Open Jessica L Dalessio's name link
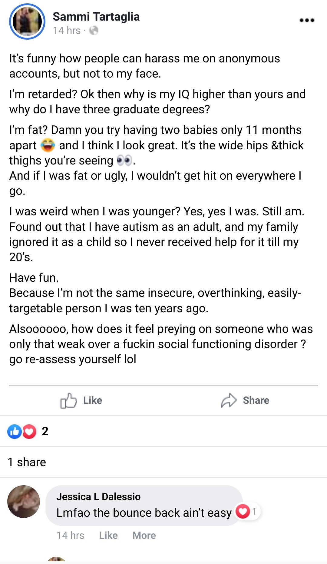 [98, 497]
